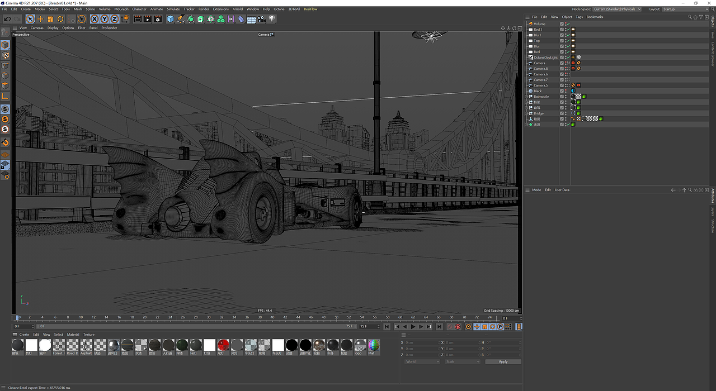Click frame 40 on the timeline ruler
The image size is (716, 391).
[272, 317]
